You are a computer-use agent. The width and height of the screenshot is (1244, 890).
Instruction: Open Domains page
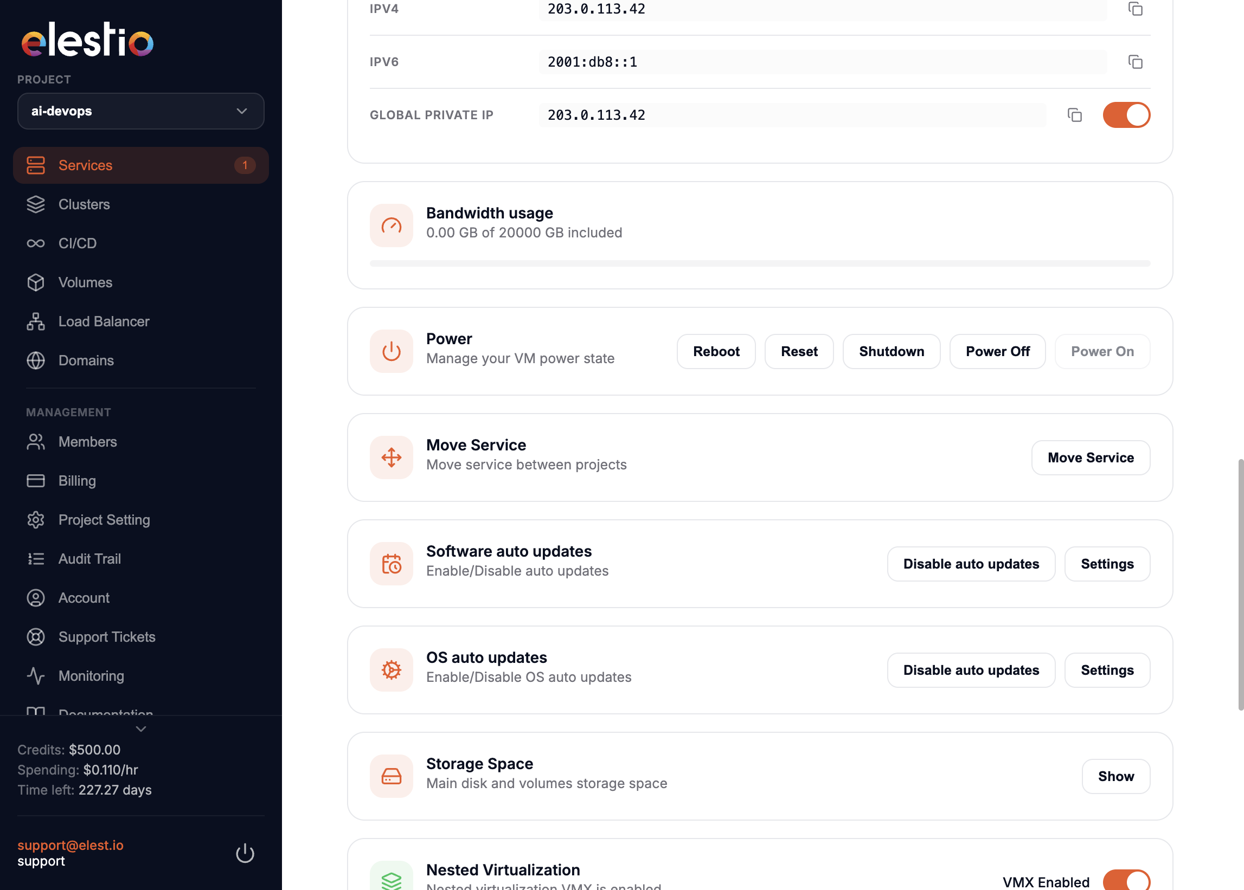141,360
